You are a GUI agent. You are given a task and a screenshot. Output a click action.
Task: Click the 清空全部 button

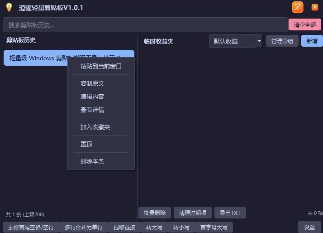pos(304,25)
